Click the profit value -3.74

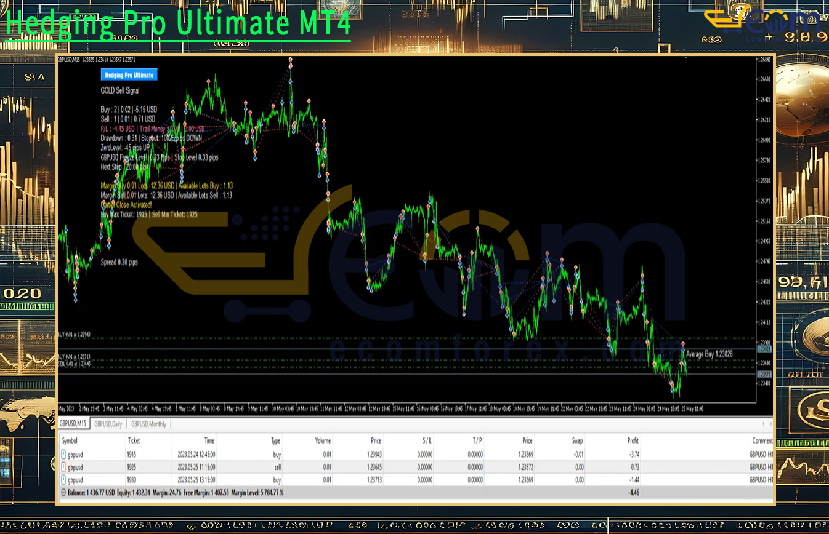coord(634,455)
